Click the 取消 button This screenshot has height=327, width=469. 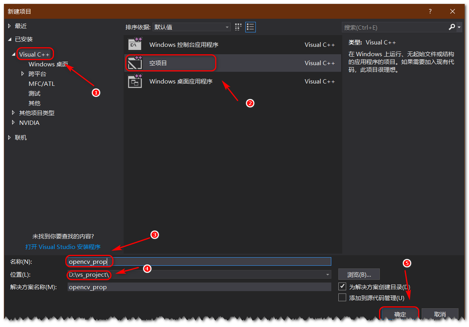pos(440,314)
